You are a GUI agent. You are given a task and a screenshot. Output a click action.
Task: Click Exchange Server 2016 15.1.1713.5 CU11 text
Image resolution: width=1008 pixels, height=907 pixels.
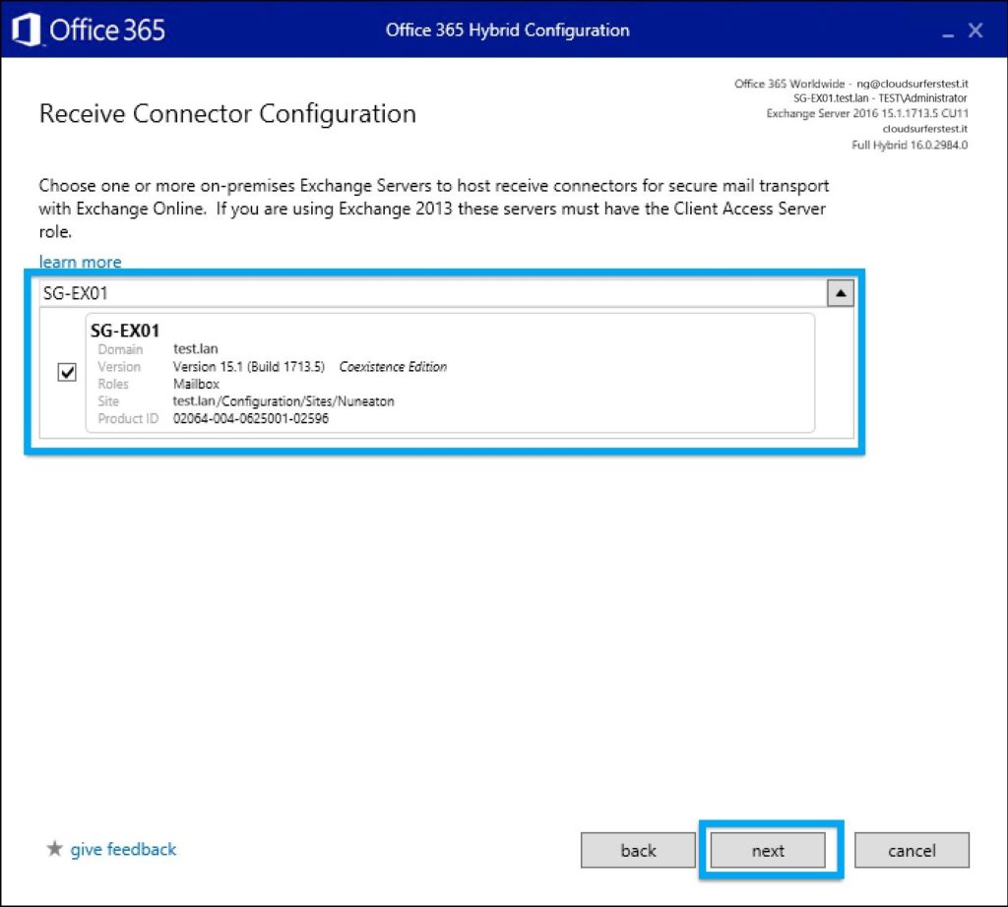coord(867,114)
